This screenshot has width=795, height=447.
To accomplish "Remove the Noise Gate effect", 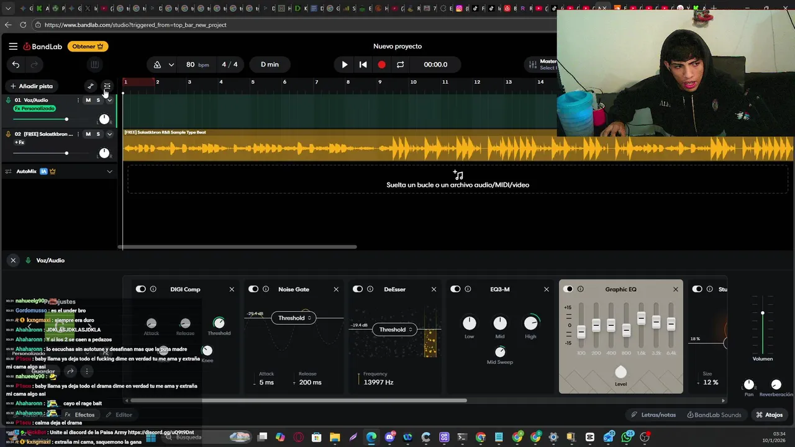I will click(336, 289).
